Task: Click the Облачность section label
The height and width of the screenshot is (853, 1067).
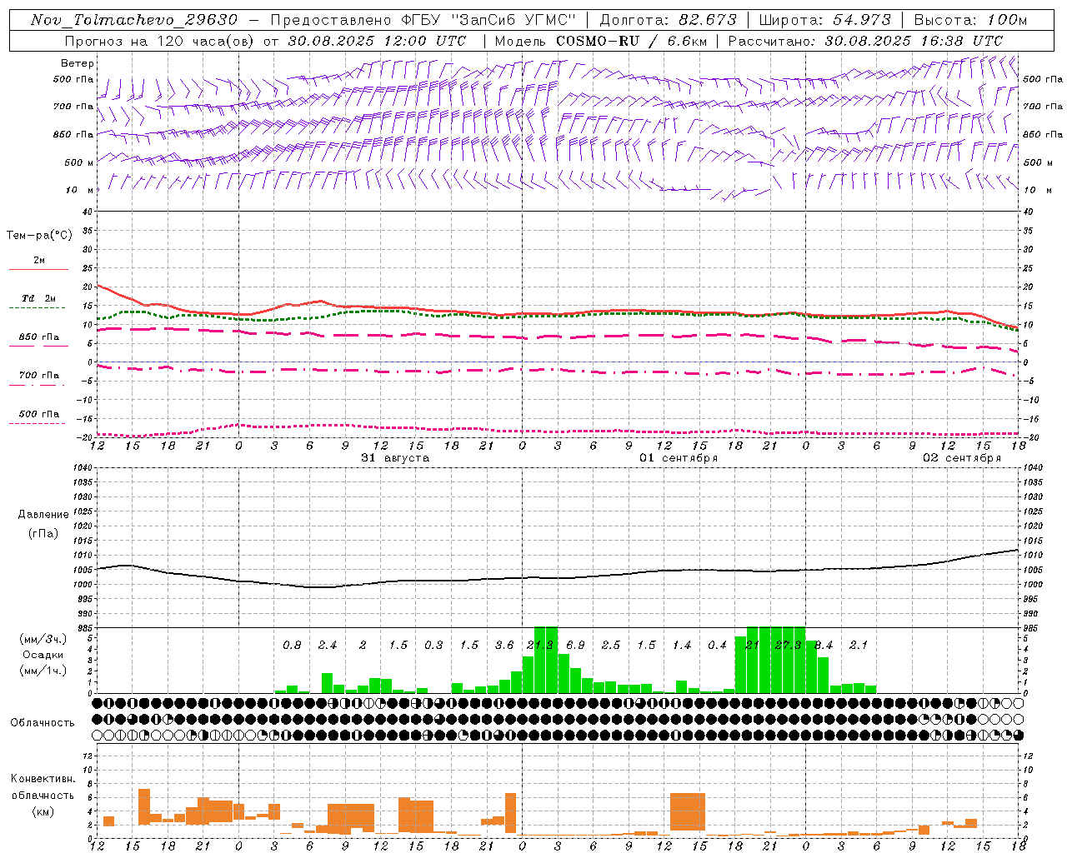Action: (43, 723)
